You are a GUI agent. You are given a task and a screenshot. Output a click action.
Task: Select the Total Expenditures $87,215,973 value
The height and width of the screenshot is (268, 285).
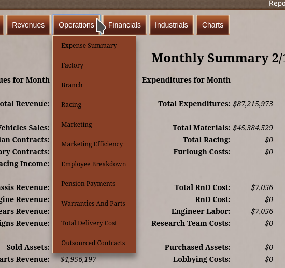click(x=253, y=104)
